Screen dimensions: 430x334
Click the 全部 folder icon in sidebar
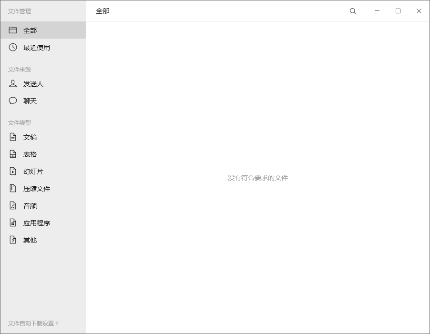(12, 30)
